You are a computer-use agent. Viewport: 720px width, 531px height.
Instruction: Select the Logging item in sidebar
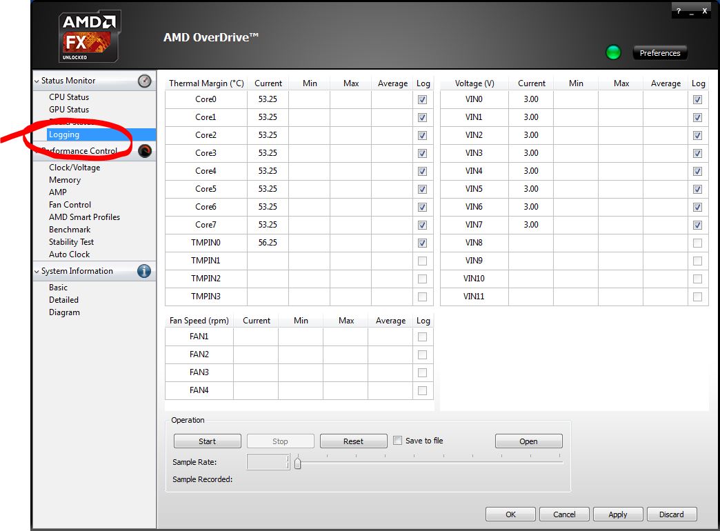click(101, 134)
